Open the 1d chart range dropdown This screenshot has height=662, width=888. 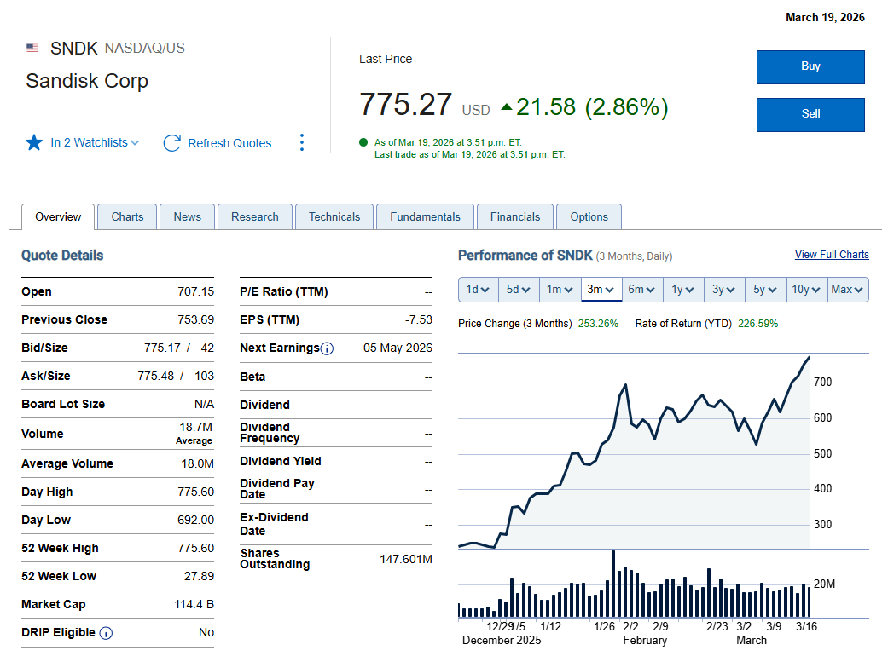click(478, 290)
